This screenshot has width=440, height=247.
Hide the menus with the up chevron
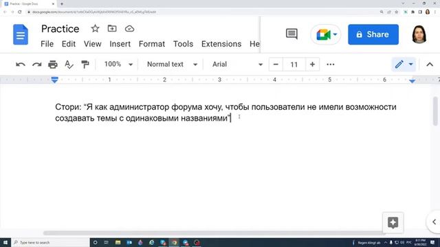pyautogui.click(x=430, y=64)
